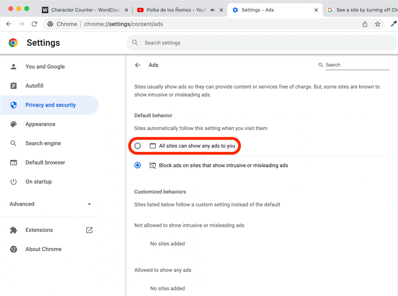Go back using the Ads back arrow
The height and width of the screenshot is (296, 398).
(137, 65)
